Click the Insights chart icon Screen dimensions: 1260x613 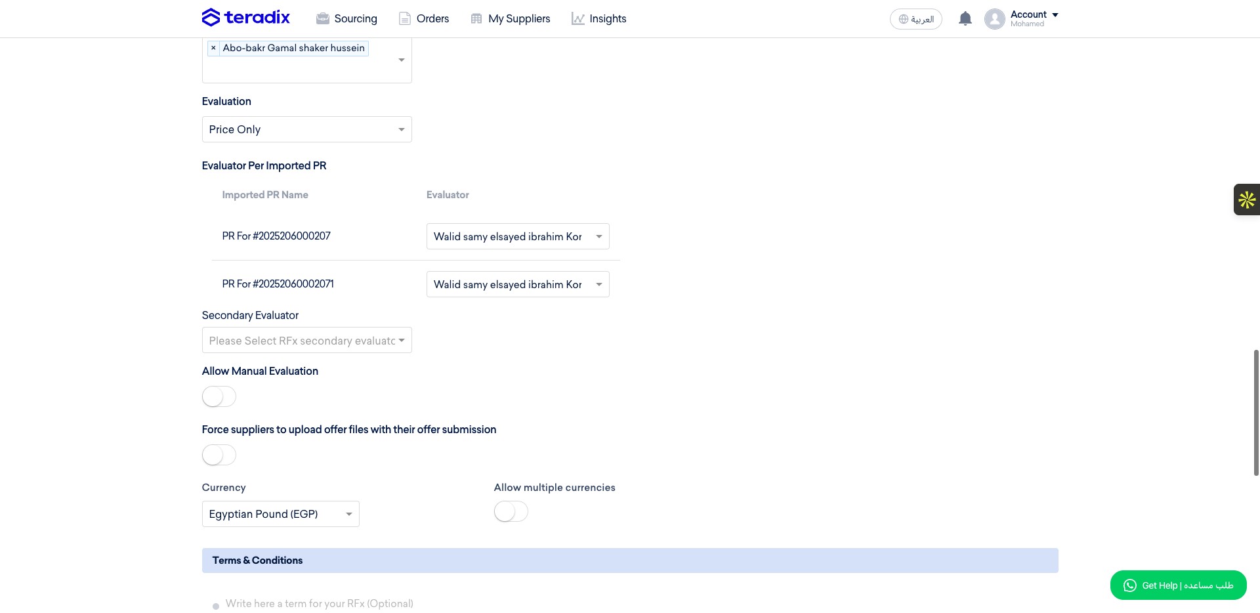coord(577,19)
